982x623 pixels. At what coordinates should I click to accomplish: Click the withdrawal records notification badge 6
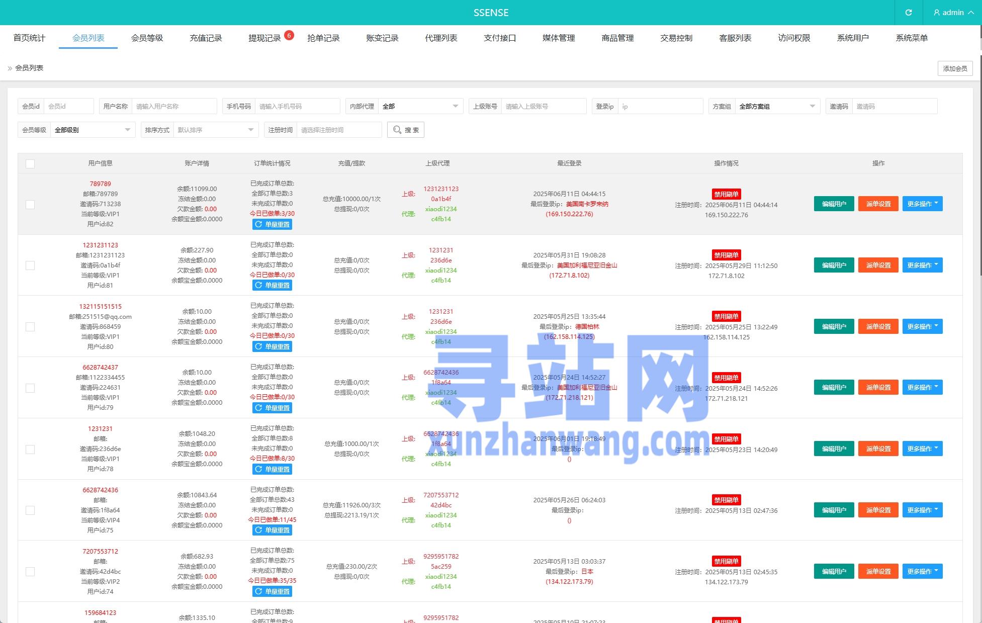[x=289, y=35]
